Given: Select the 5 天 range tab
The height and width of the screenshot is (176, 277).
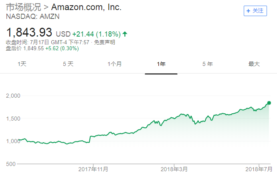Looking at the screenshot, I should [68, 64].
